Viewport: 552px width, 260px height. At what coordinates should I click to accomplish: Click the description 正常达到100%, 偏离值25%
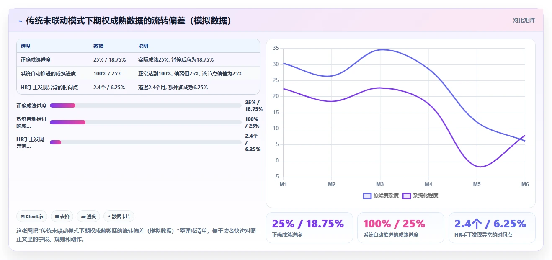190,74
